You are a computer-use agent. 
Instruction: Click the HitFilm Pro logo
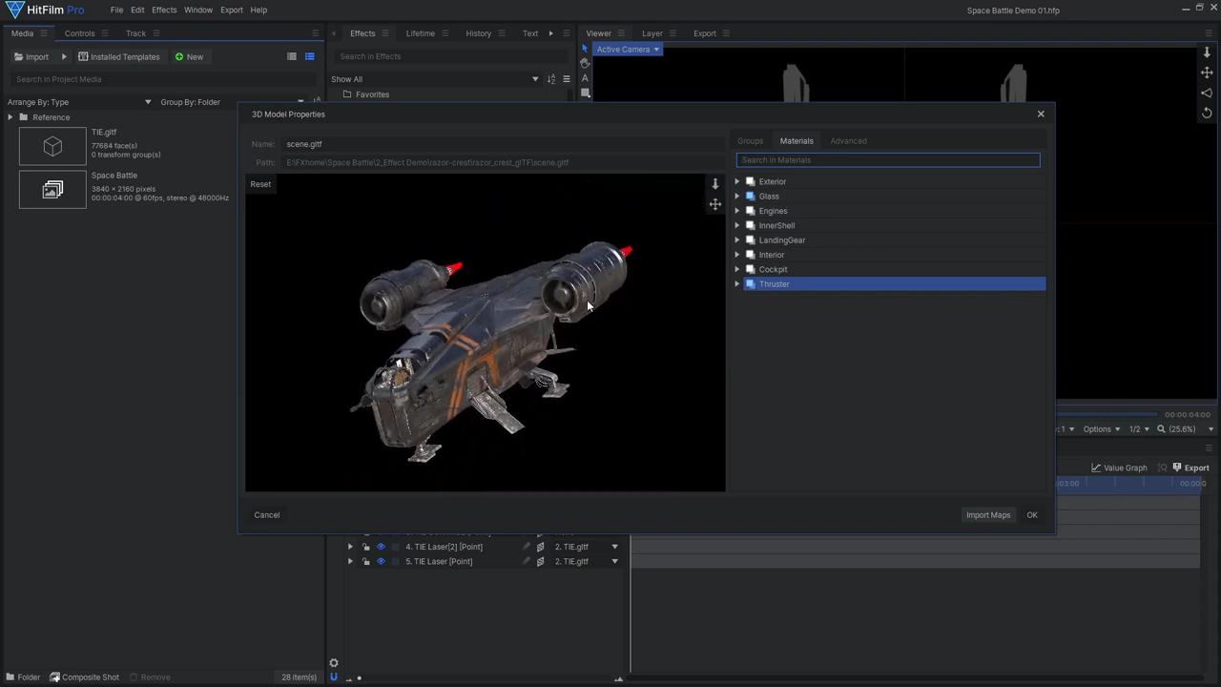44,10
